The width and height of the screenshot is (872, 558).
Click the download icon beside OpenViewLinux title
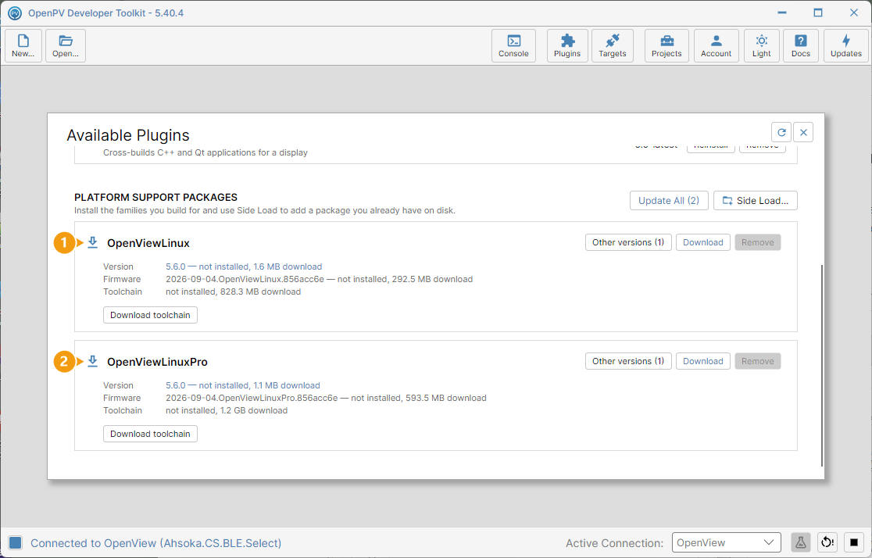point(93,242)
